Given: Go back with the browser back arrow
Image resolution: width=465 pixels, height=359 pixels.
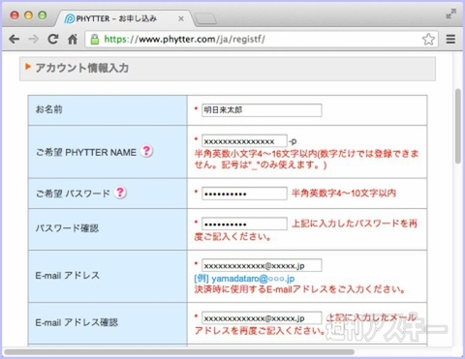Looking at the screenshot, I should pyautogui.click(x=15, y=40).
